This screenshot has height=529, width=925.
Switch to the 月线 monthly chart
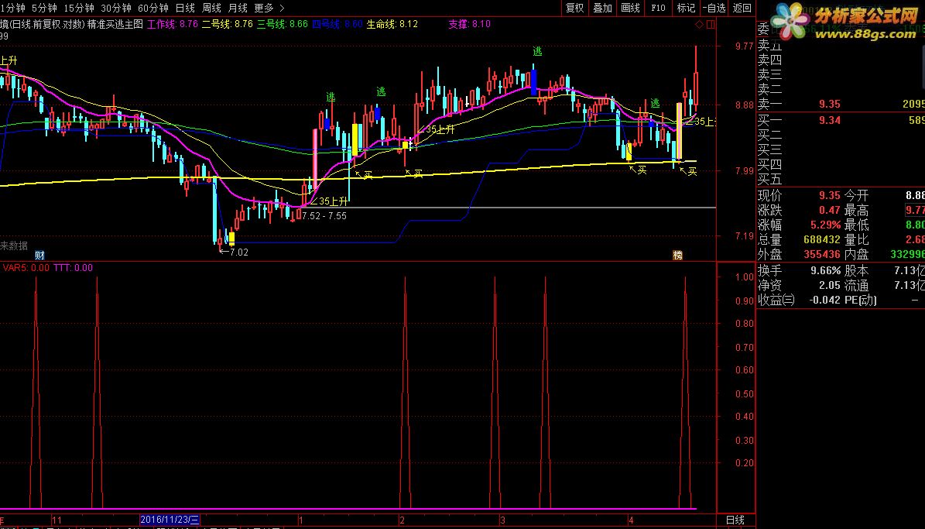click(x=238, y=8)
